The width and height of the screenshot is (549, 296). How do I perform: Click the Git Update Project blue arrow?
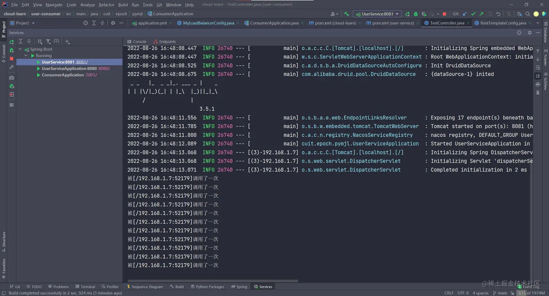tap(465, 14)
